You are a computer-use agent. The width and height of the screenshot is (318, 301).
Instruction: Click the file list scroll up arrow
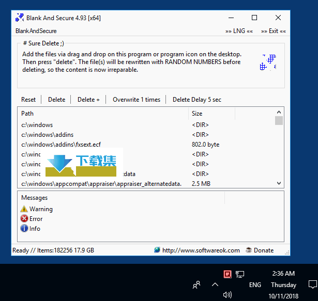tap(279, 112)
